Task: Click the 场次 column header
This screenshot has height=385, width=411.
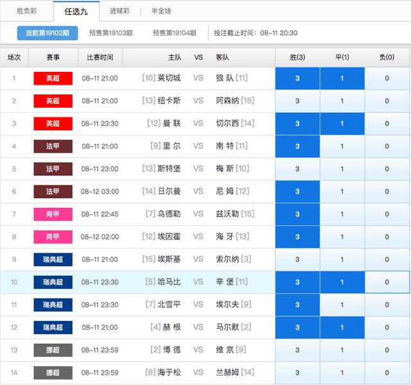Action: (x=14, y=57)
